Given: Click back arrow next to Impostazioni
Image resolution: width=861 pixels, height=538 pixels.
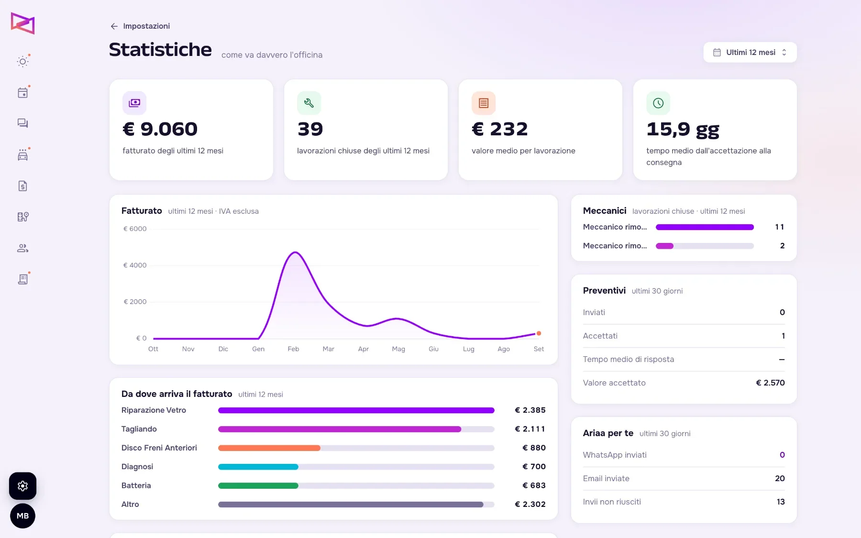Looking at the screenshot, I should point(114,26).
